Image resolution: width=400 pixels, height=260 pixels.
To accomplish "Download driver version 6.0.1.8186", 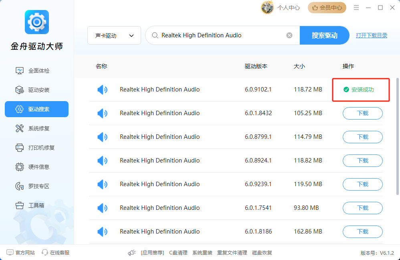I will coord(362,232).
